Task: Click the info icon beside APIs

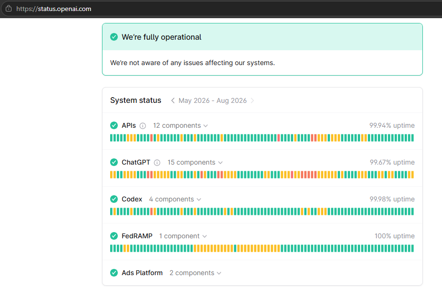Action: click(x=143, y=126)
